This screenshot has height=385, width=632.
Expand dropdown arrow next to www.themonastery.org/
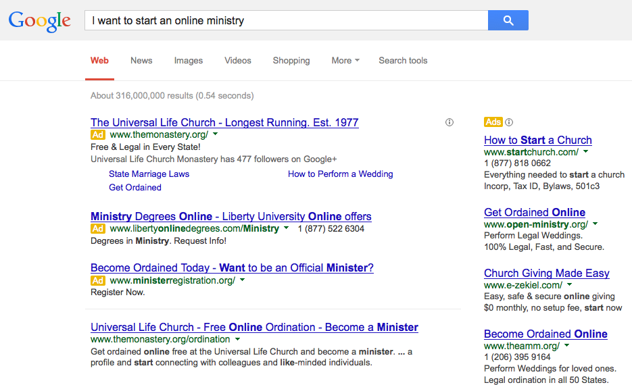(215, 134)
